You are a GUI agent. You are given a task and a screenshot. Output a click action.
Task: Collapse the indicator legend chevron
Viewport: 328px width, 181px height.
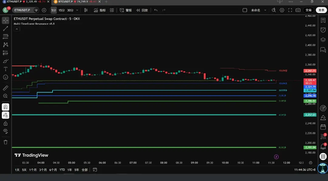point(17,29)
